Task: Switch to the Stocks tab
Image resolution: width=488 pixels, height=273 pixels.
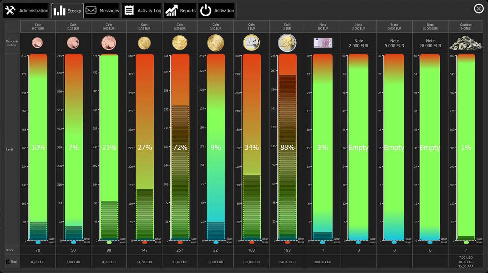Action: (68, 11)
